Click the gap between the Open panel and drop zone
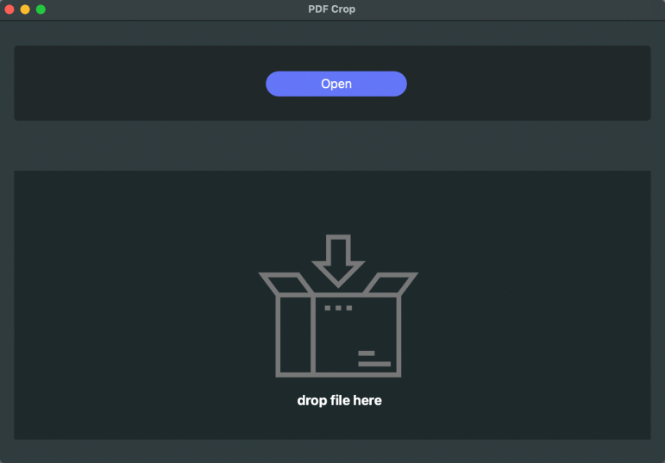 pos(332,145)
